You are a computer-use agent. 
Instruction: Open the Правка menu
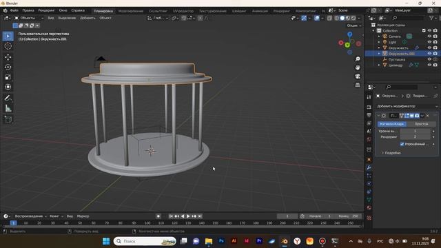pyautogui.click(x=28, y=10)
